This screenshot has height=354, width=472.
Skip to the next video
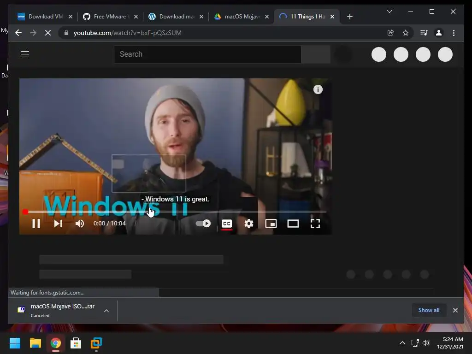tap(58, 224)
